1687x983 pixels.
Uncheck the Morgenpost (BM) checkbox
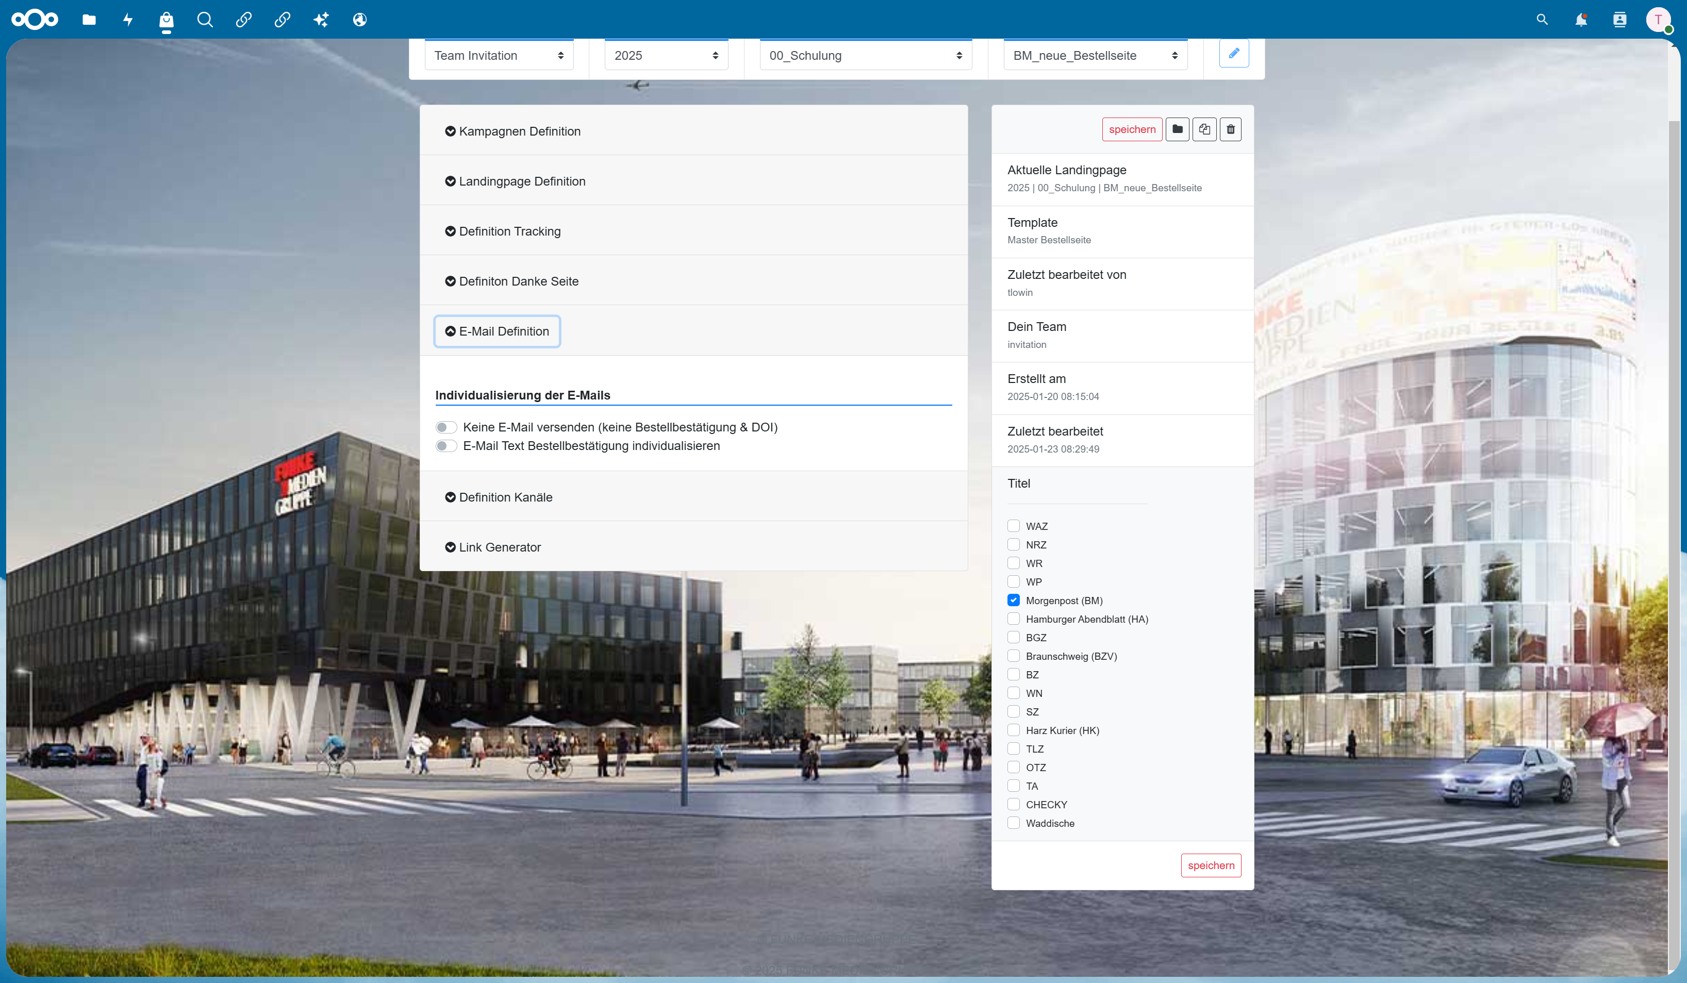coord(1014,600)
